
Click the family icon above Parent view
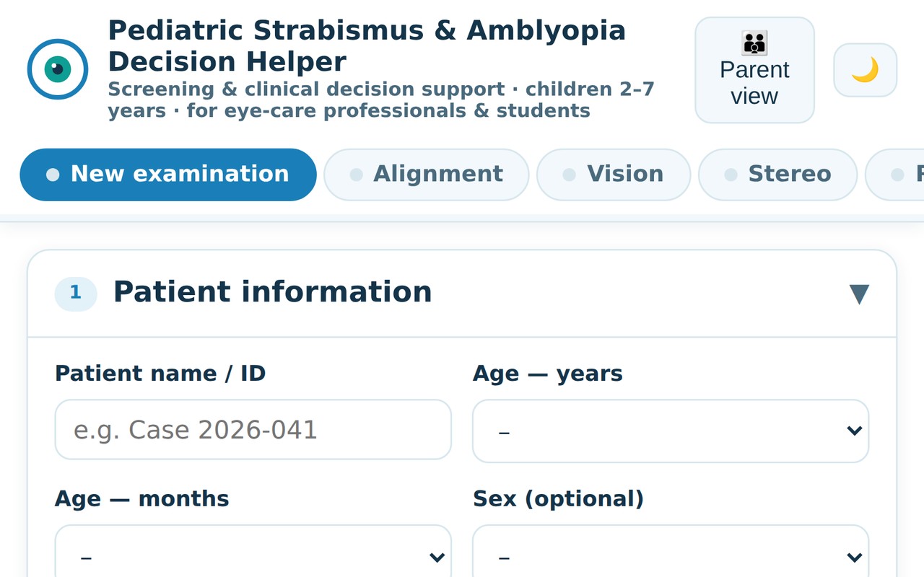coord(754,43)
